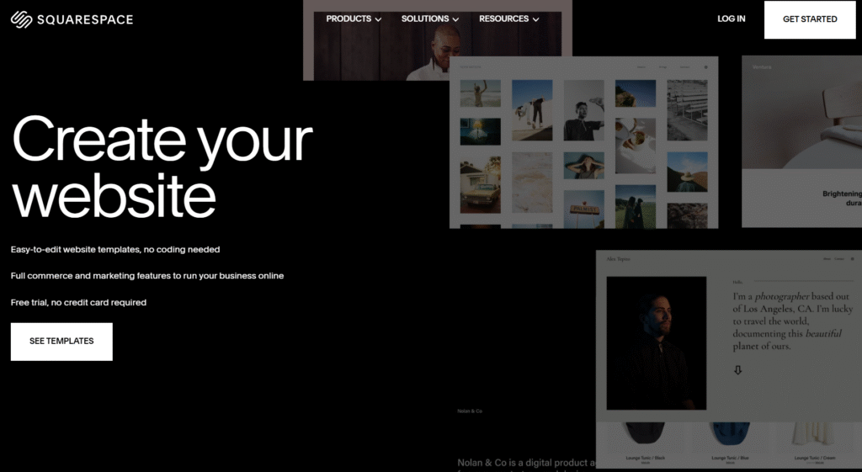Open the photo grid template preview
The image size is (862, 472).
[584, 142]
